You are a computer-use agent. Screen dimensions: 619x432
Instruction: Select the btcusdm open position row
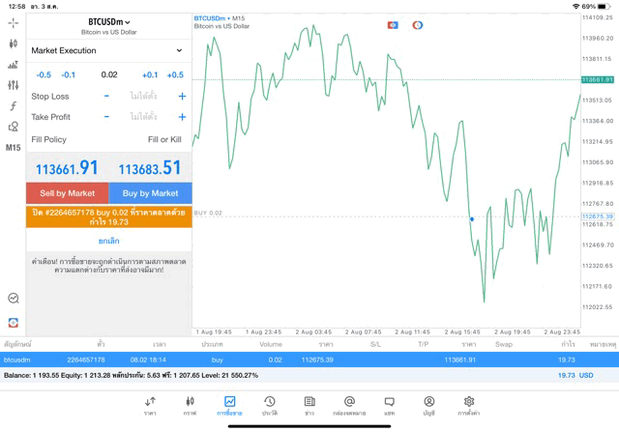pos(309,360)
